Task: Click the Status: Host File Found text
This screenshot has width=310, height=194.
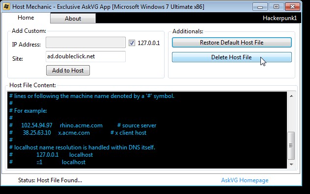Action: tap(50, 180)
